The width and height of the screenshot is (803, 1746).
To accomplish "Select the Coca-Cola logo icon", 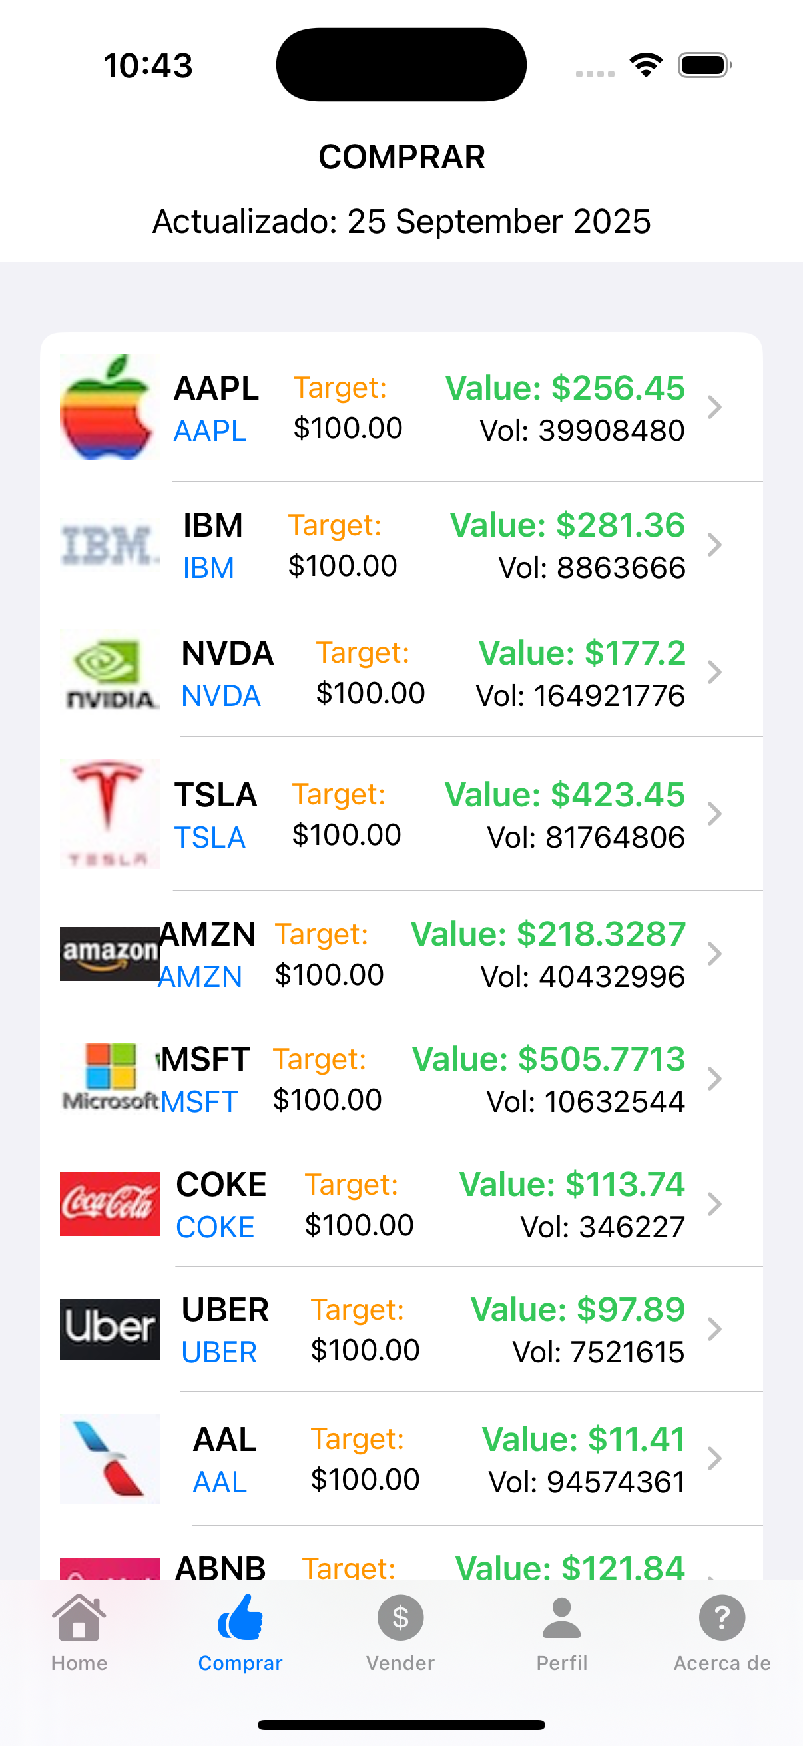I will click(x=109, y=1204).
